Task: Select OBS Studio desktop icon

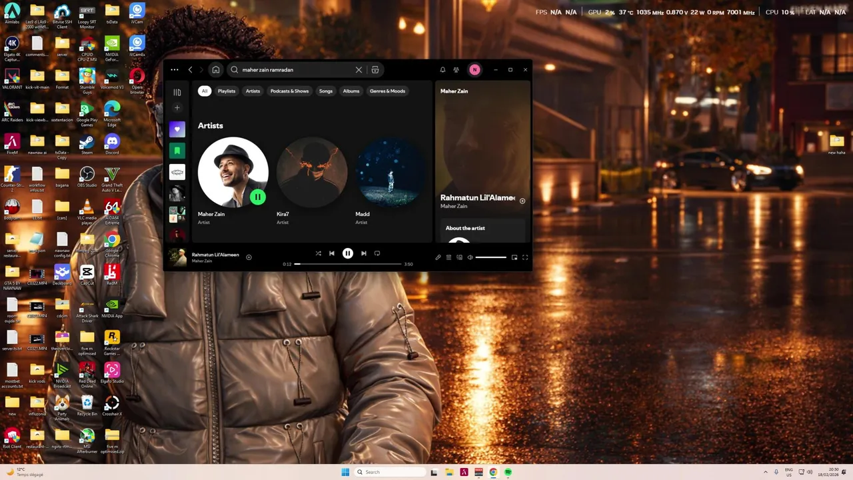Action: 87,177
